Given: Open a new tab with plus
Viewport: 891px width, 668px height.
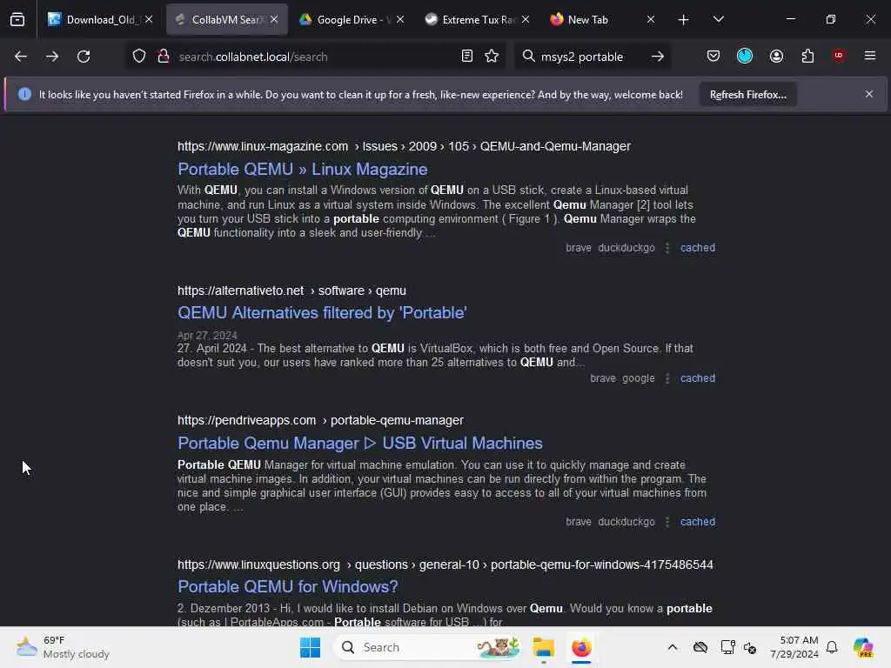Looking at the screenshot, I should click(x=684, y=20).
